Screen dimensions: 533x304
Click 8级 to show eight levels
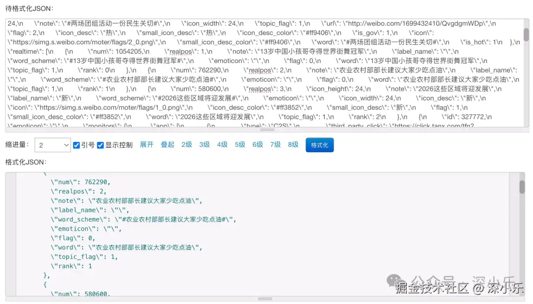pos(293,145)
